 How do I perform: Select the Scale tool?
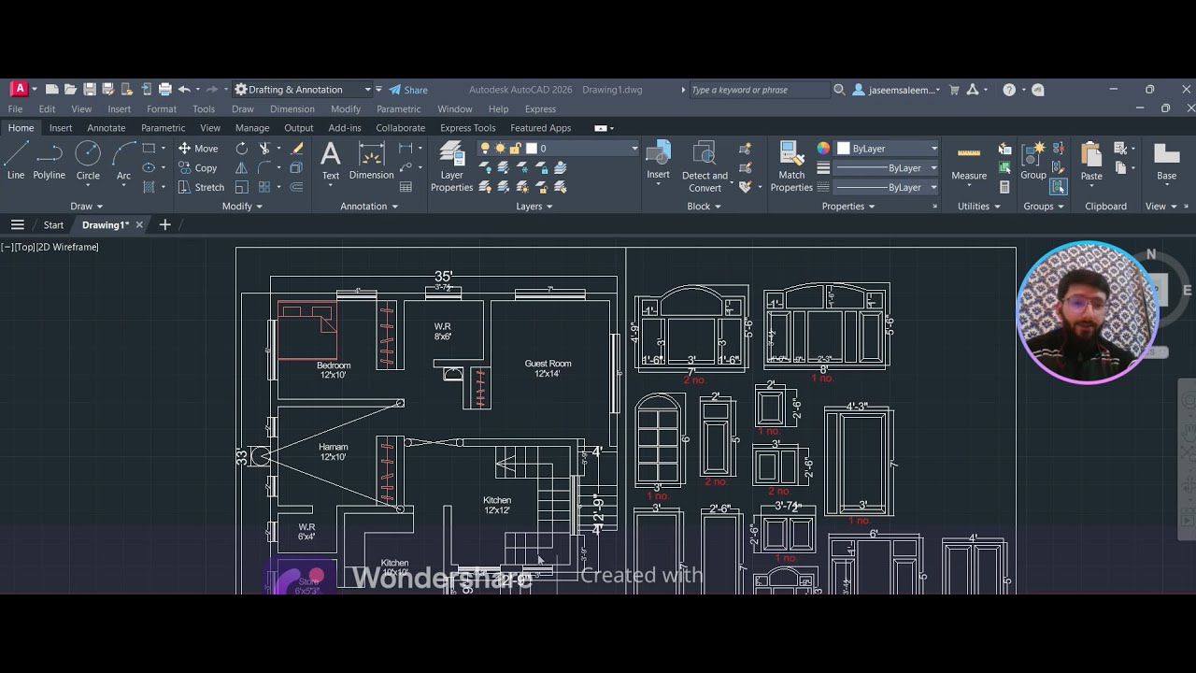[242, 187]
